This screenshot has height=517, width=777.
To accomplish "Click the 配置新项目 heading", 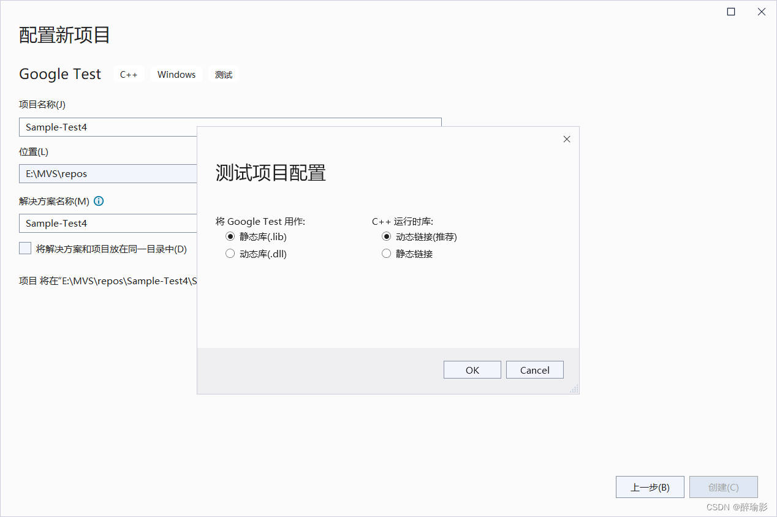I will pos(65,35).
